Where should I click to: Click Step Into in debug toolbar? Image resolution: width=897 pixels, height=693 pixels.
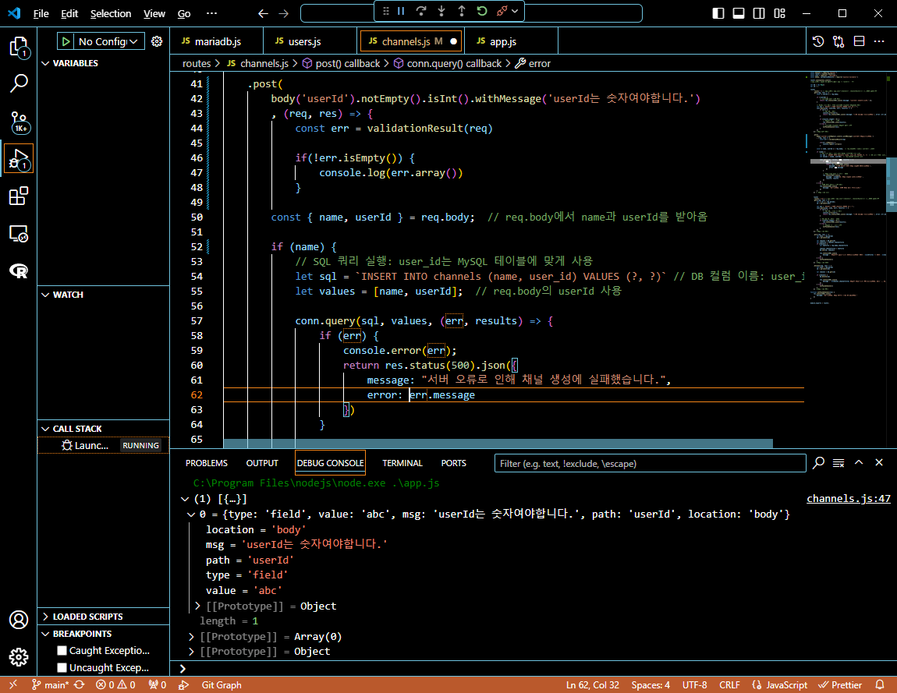tap(441, 11)
